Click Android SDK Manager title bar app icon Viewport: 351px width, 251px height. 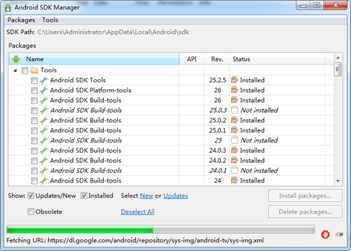click(8, 8)
